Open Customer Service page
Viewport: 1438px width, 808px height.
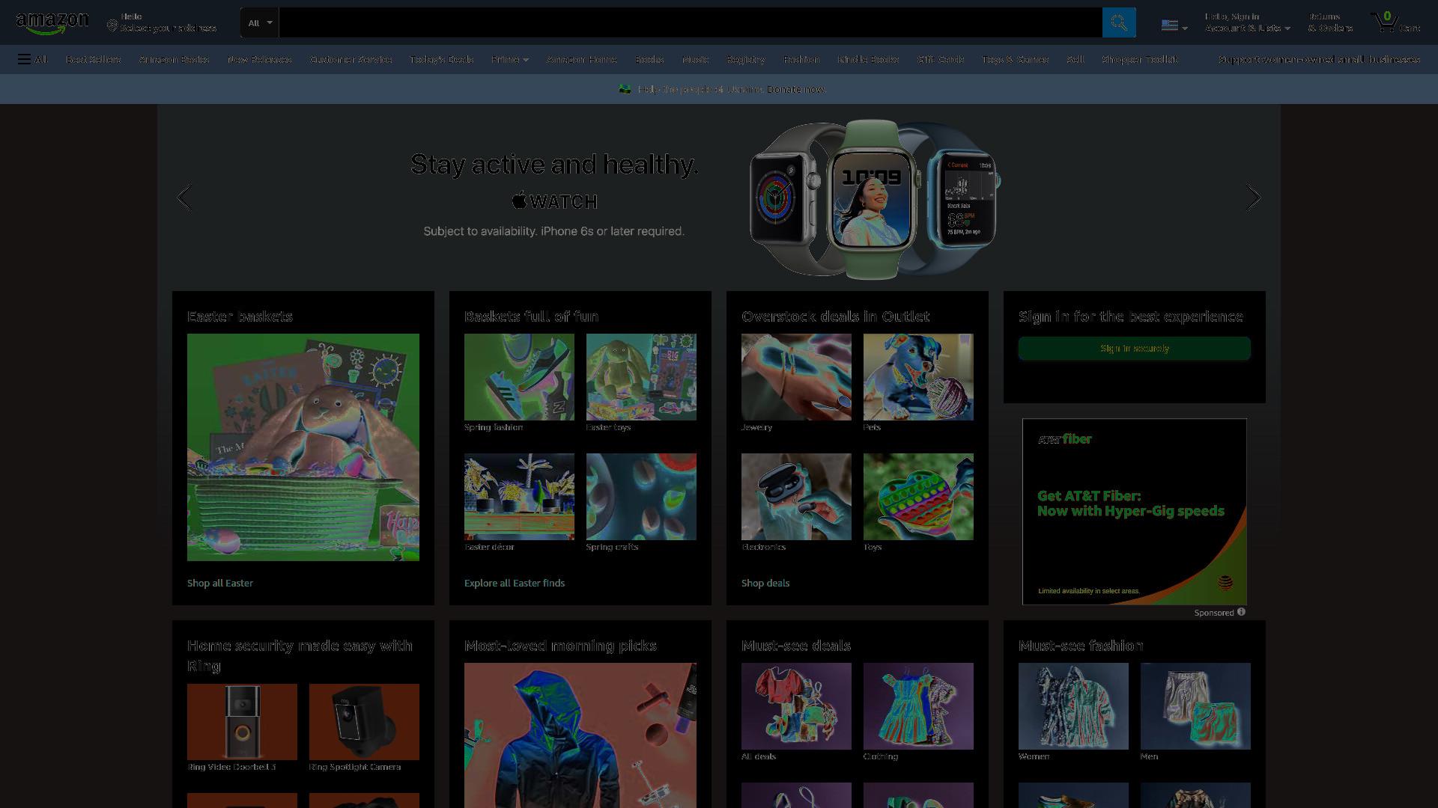[351, 59]
